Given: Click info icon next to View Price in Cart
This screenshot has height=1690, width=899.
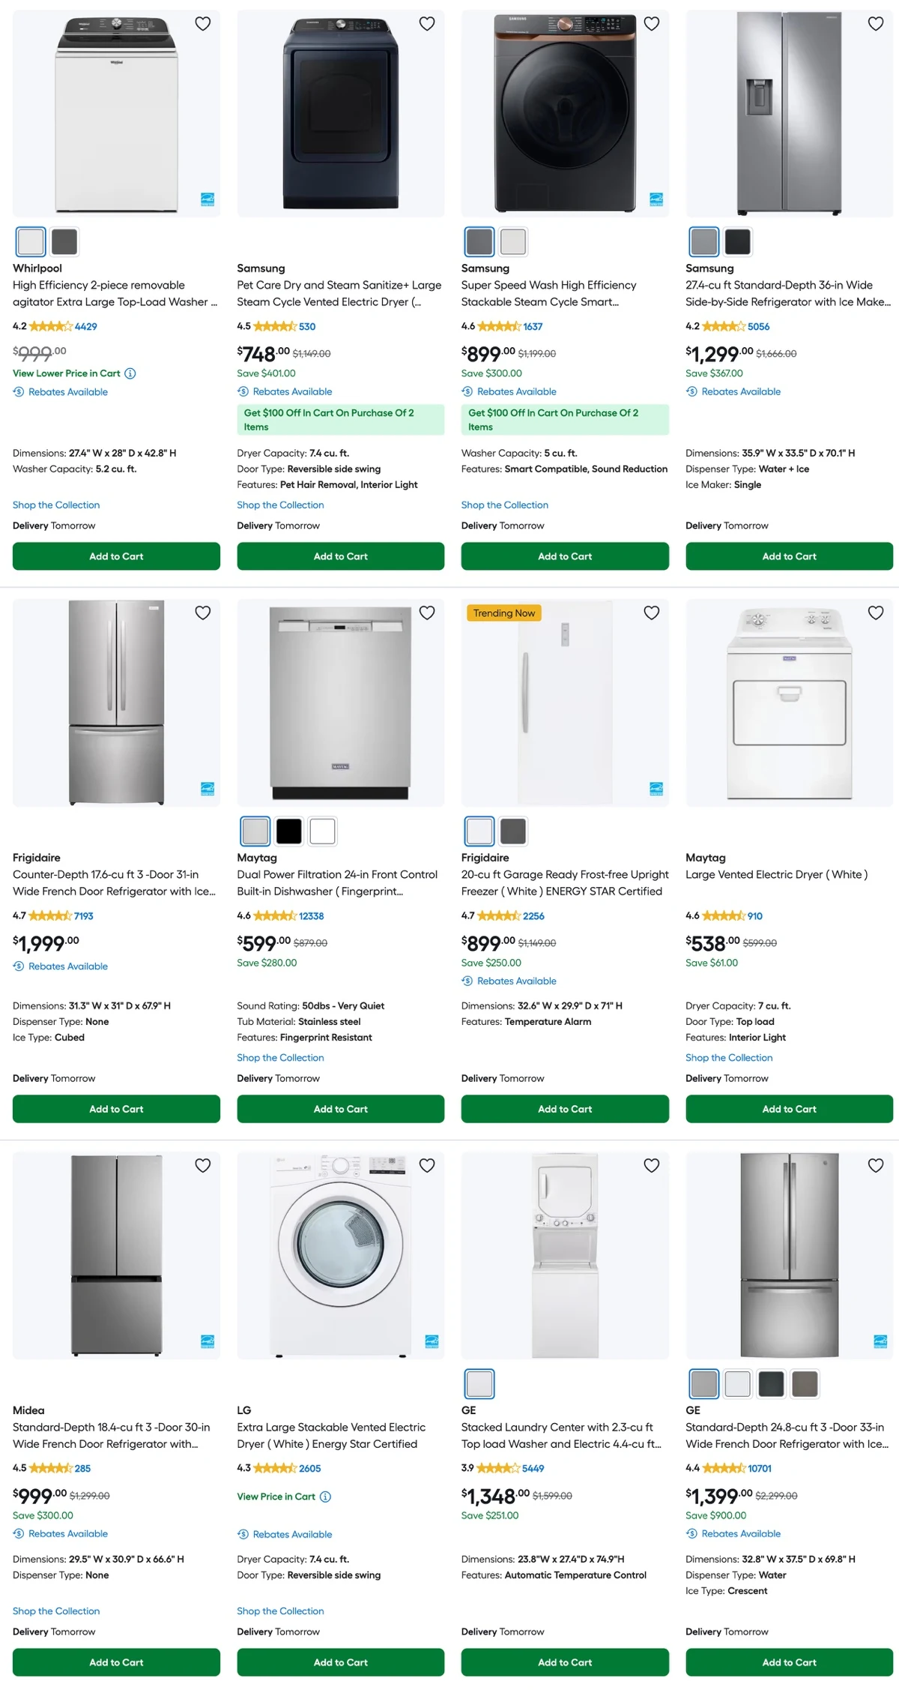Looking at the screenshot, I should pyautogui.click(x=325, y=1497).
